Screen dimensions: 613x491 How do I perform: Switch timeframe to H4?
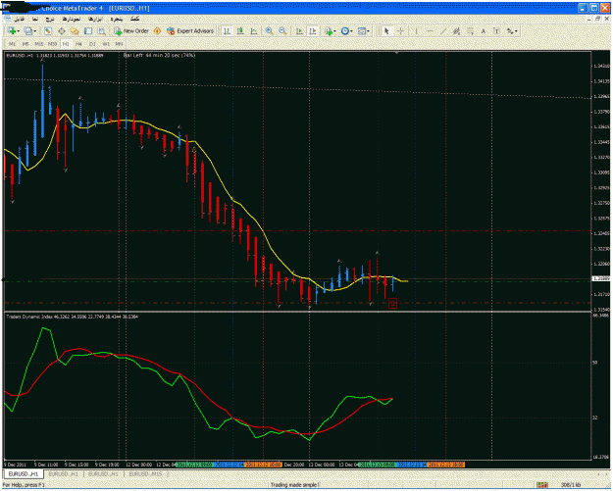click(x=78, y=44)
